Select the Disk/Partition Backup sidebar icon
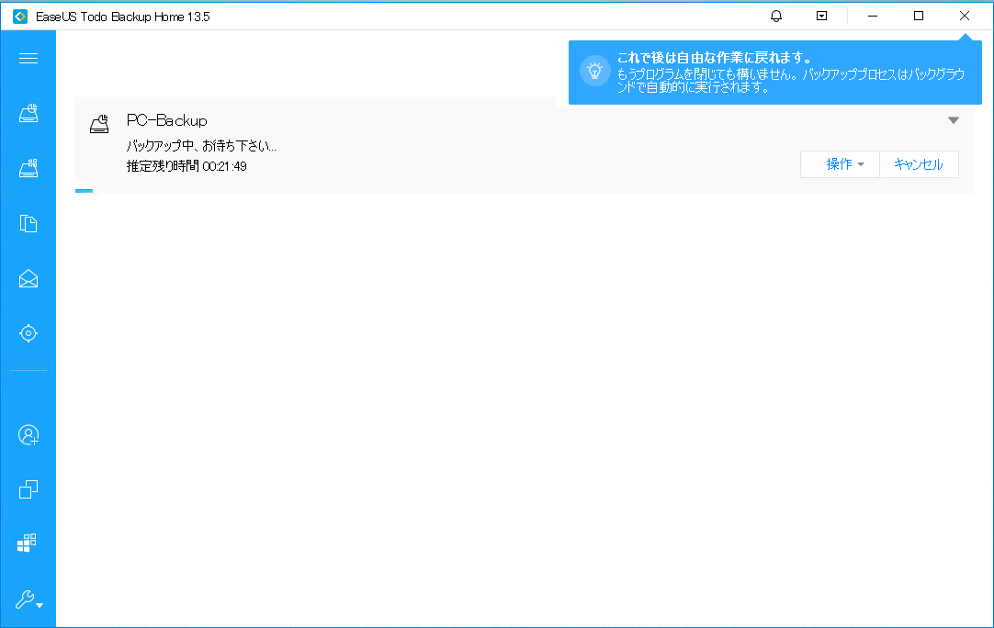Viewport: 994px width, 628px height. [x=28, y=113]
